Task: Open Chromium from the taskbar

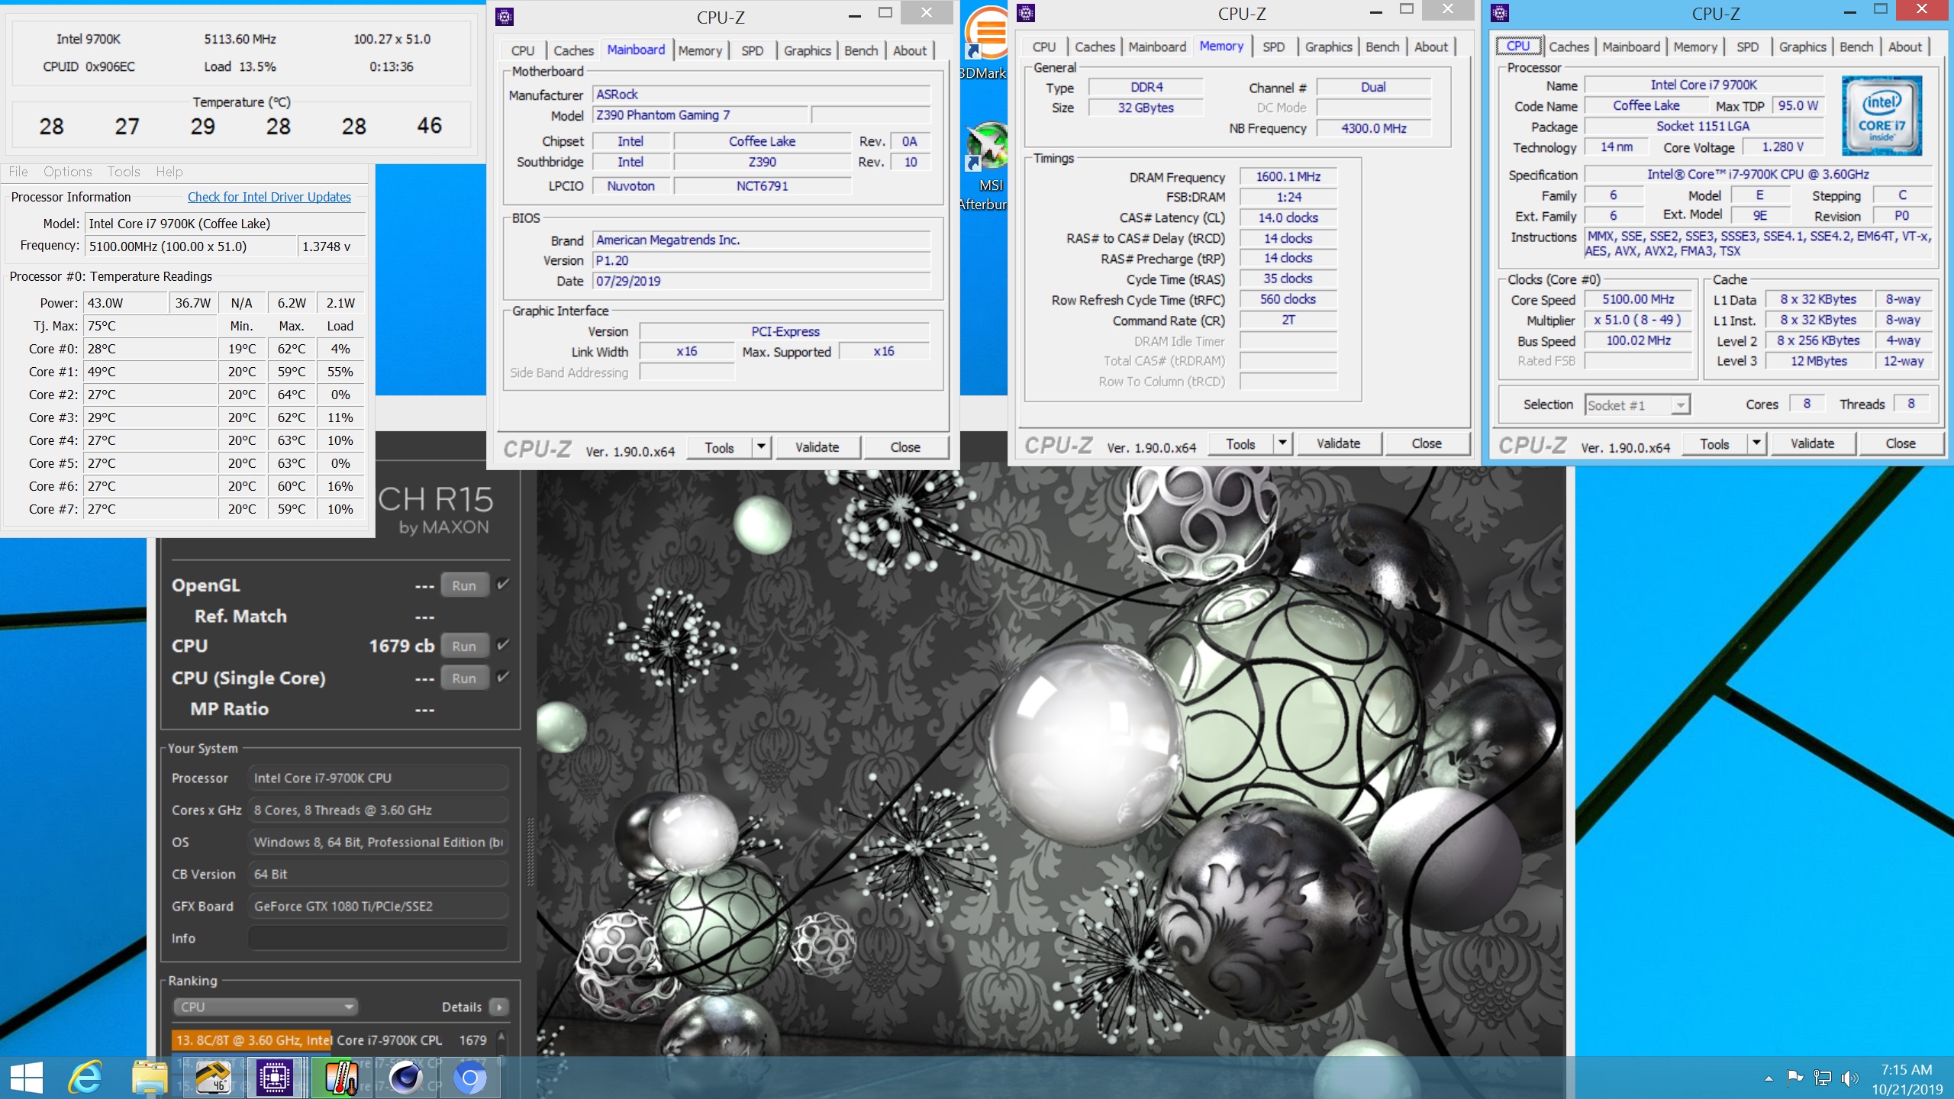Action: coord(469,1078)
